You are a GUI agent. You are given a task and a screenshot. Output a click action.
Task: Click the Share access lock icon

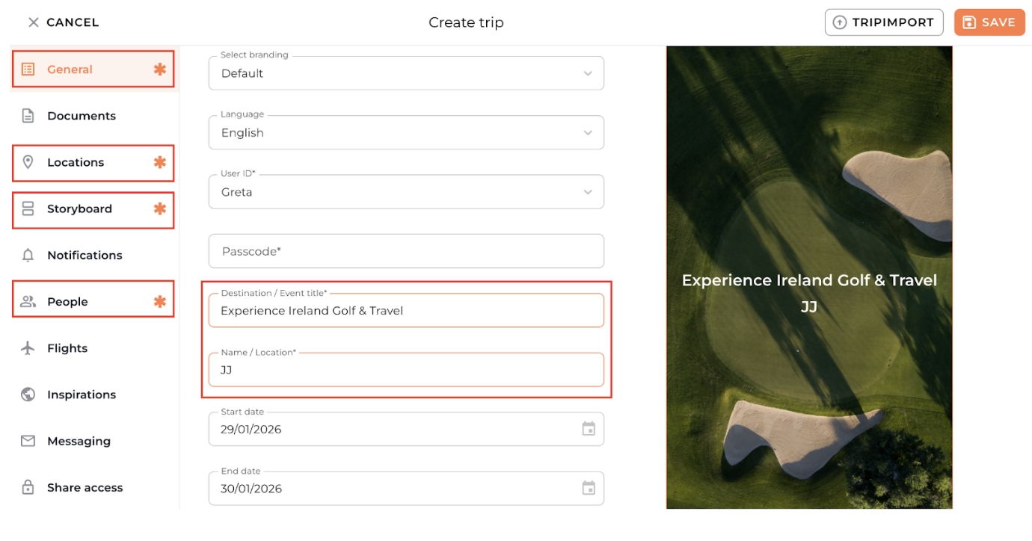tap(28, 488)
